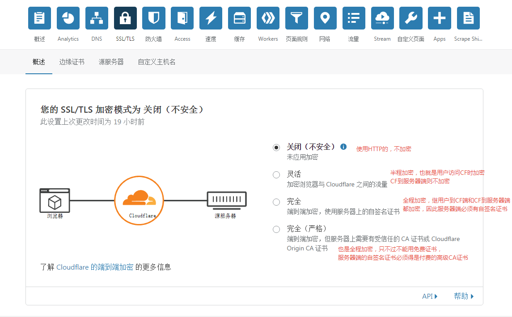The width and height of the screenshot is (512, 317).
Task: Open the DNS network icon
Action: 97,18
